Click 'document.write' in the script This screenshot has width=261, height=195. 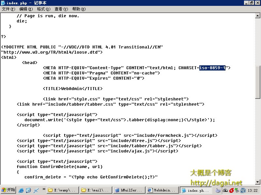point(43,120)
